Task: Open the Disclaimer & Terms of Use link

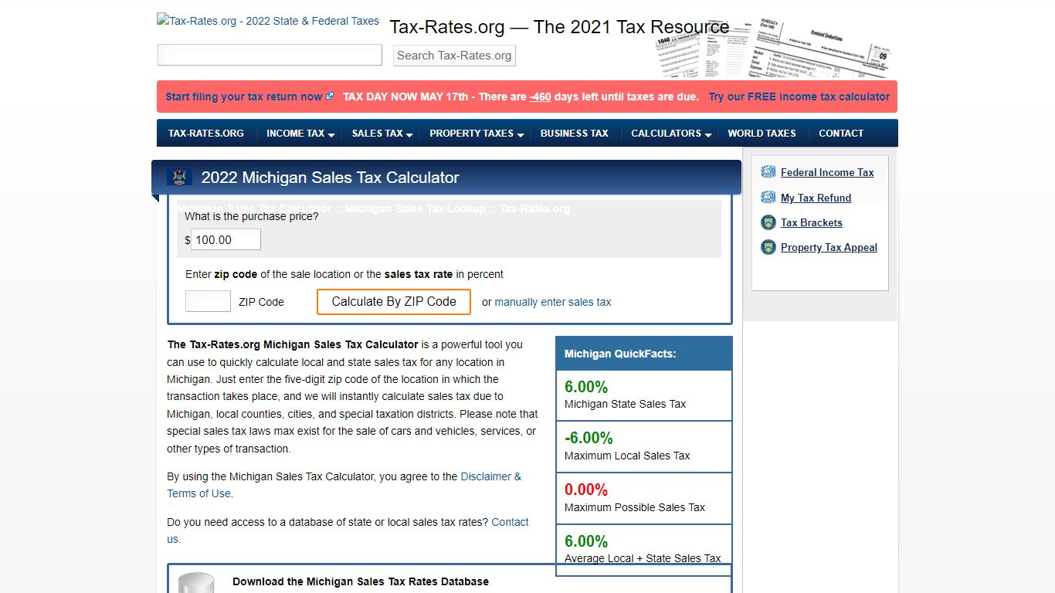Action: 344,485
